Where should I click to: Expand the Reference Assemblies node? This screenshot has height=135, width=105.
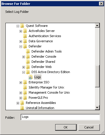18,103
